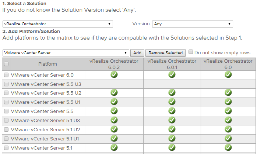The width and height of the screenshot is (257, 154).
Task: Click the '1. Select a Solution' heading
Action: pyautogui.click(x=24, y=3)
